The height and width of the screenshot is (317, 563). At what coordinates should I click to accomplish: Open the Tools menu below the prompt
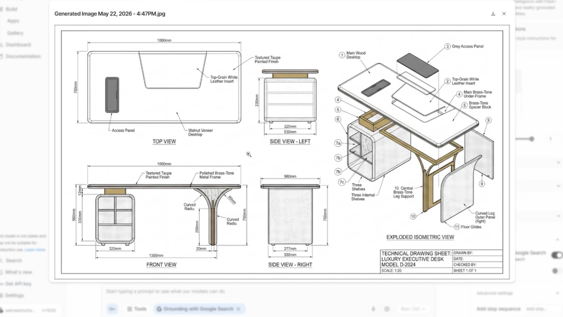coord(137,309)
